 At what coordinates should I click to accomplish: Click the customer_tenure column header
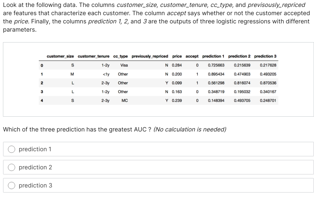click(x=94, y=56)
